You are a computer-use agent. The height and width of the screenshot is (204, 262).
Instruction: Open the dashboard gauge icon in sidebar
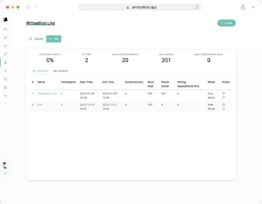click(x=5, y=29)
